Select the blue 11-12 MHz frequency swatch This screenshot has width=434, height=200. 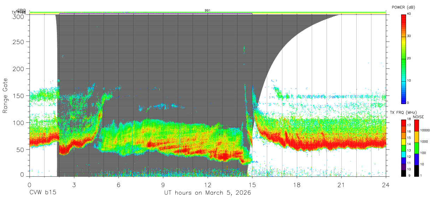point(404,160)
